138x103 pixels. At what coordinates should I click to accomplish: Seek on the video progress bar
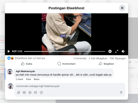coord(65,51)
